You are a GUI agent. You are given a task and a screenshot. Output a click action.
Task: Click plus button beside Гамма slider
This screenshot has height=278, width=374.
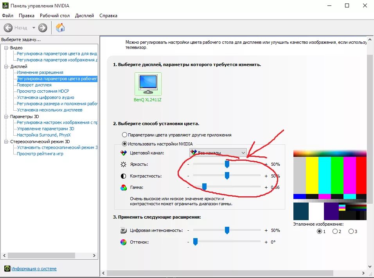[x=266, y=187]
